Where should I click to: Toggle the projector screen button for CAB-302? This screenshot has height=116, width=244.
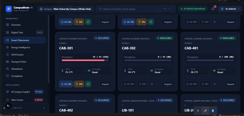[x=152, y=84]
